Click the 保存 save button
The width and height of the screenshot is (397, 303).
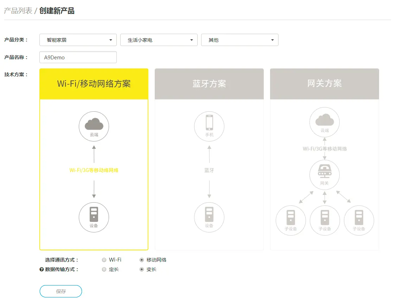61,291
